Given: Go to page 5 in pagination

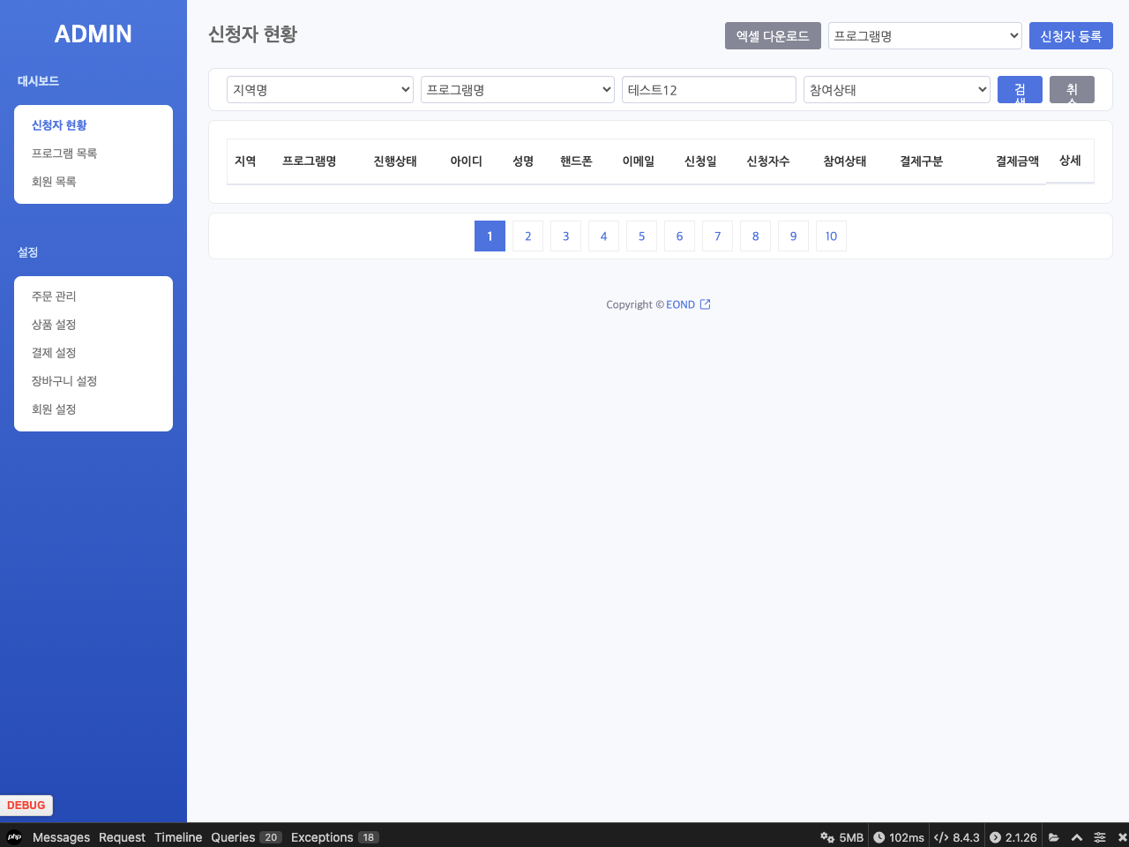Looking at the screenshot, I should coord(641,236).
